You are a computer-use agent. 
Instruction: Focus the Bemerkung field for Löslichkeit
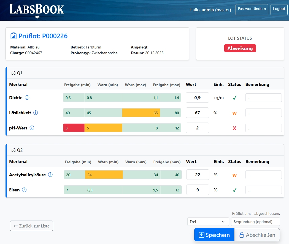(x=264, y=113)
